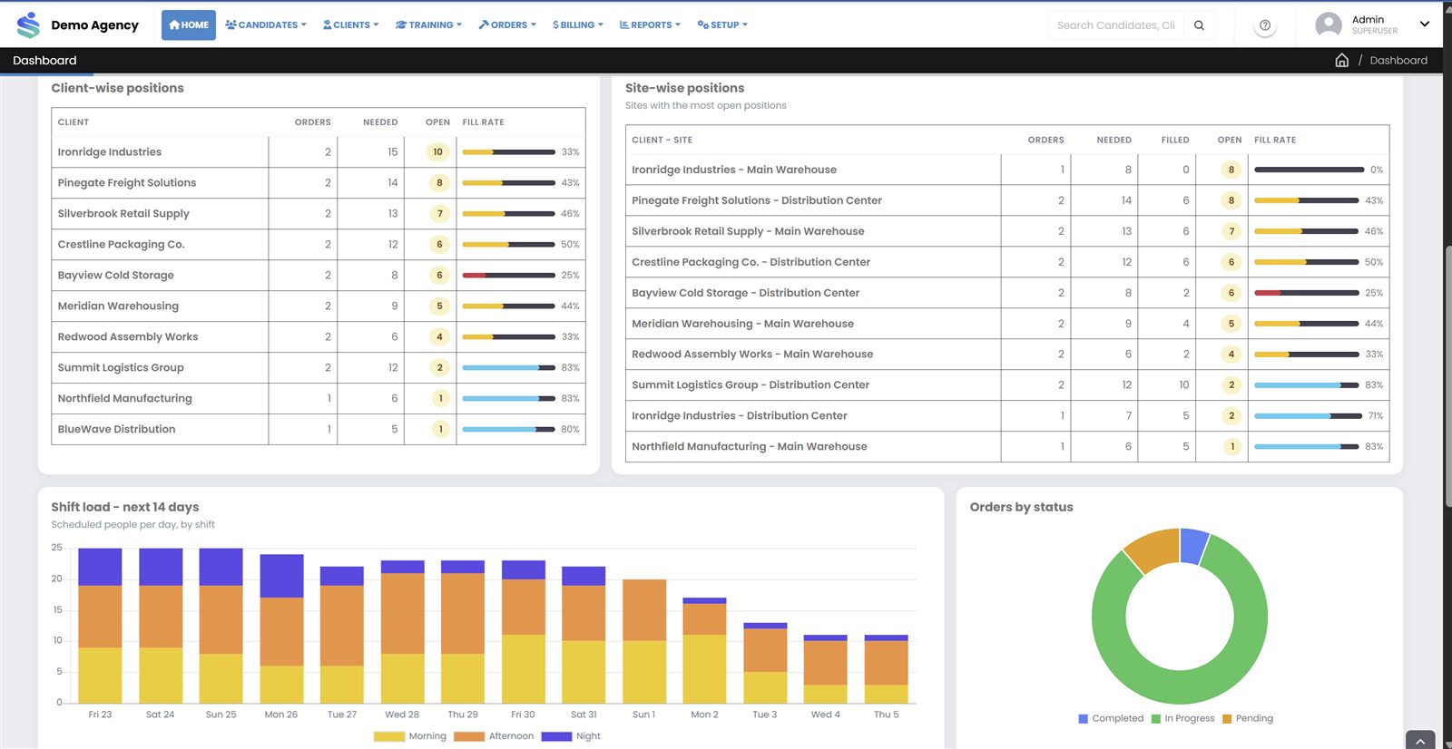This screenshot has width=1452, height=749.
Task: Click the Fri 23 bar in shift chart
Action: [x=100, y=626]
